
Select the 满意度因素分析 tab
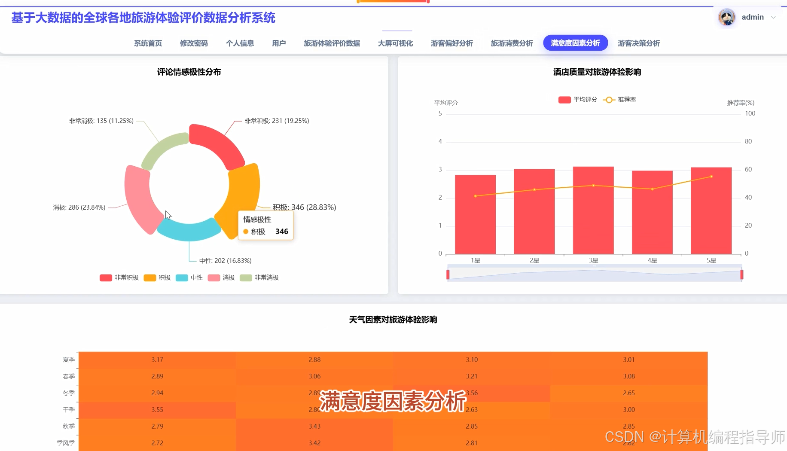click(575, 43)
